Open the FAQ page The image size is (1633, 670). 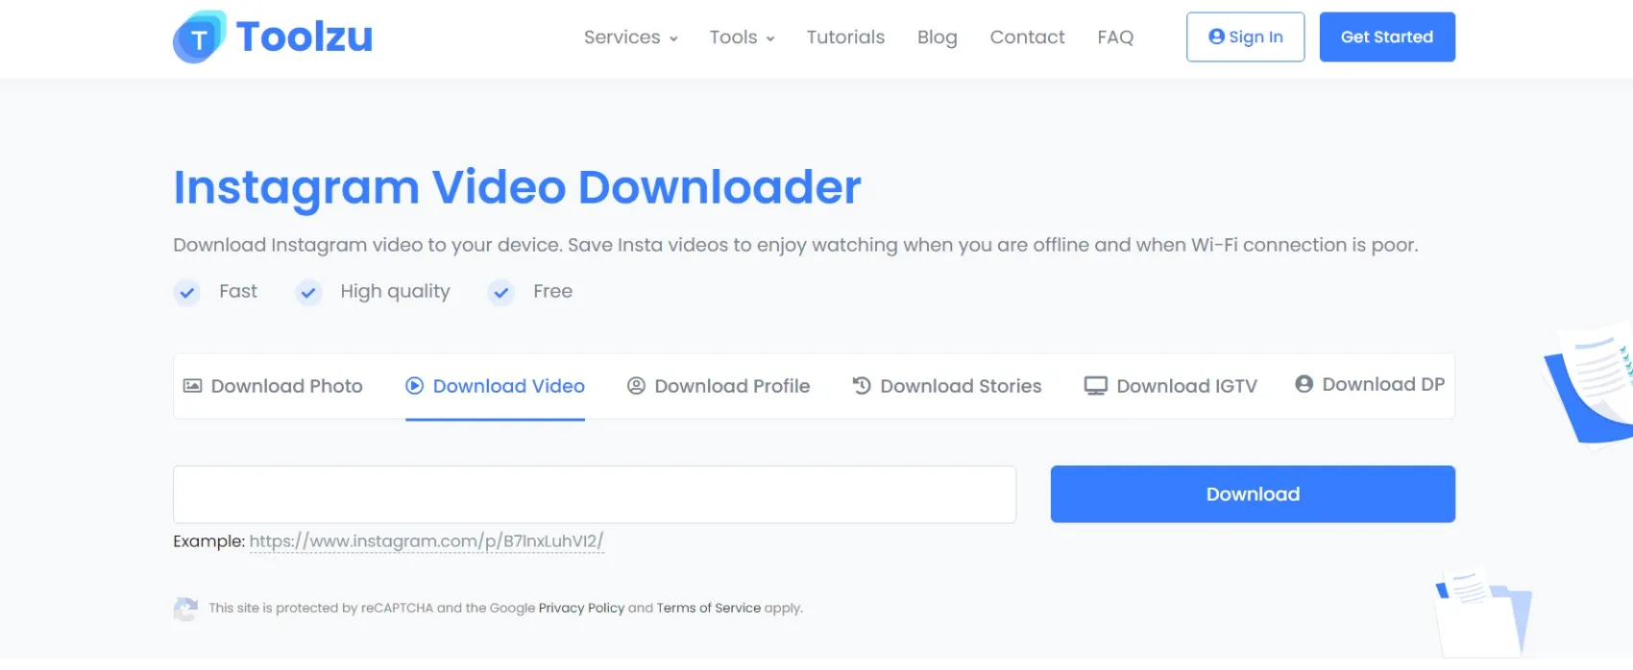click(x=1115, y=37)
